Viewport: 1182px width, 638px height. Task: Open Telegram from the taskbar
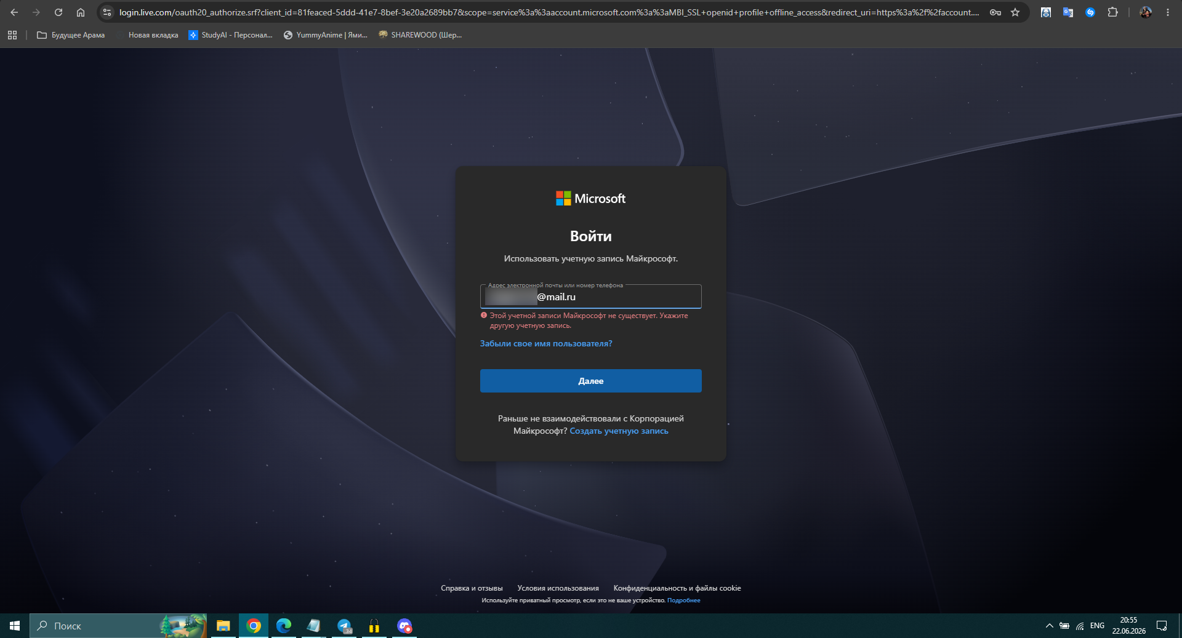[x=344, y=626]
